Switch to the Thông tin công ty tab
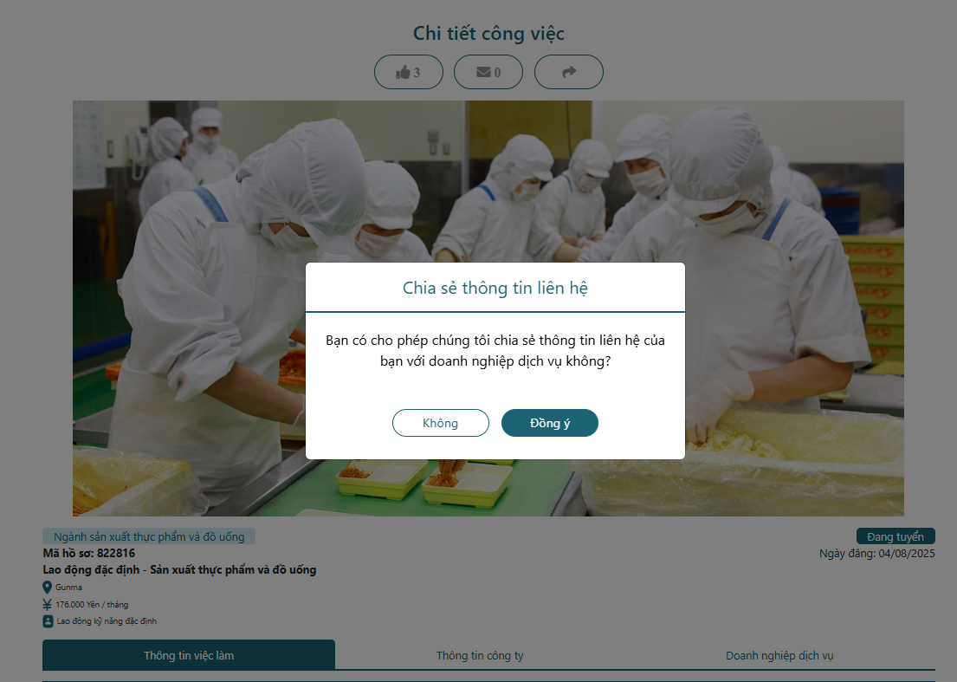 pyautogui.click(x=480, y=655)
